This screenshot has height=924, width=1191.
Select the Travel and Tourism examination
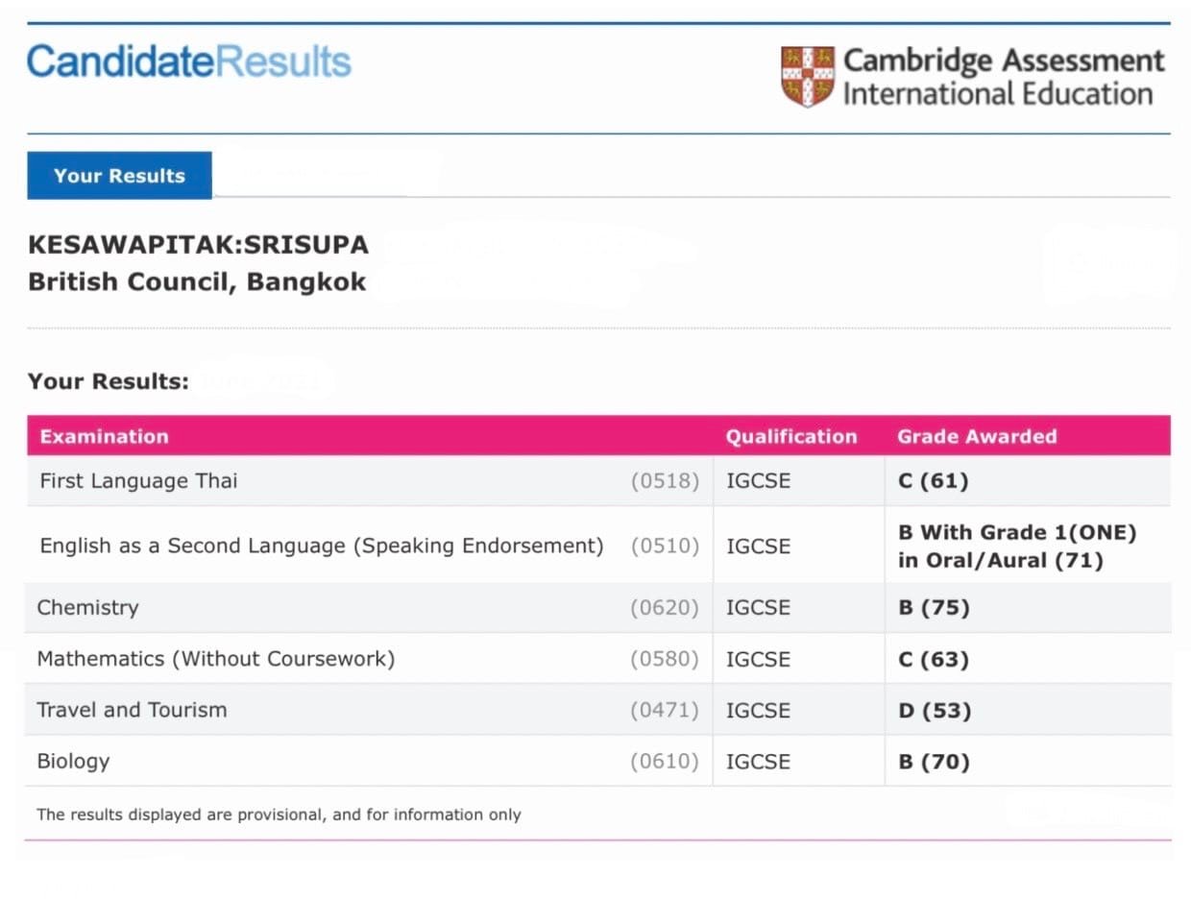click(x=132, y=710)
